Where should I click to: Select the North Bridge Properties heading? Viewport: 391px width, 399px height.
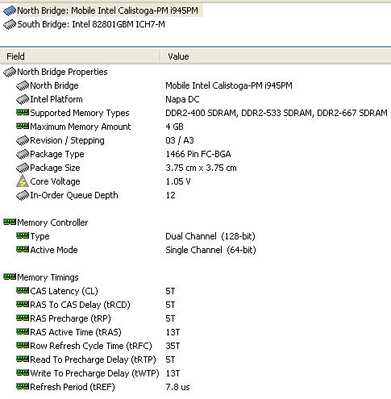point(62,72)
